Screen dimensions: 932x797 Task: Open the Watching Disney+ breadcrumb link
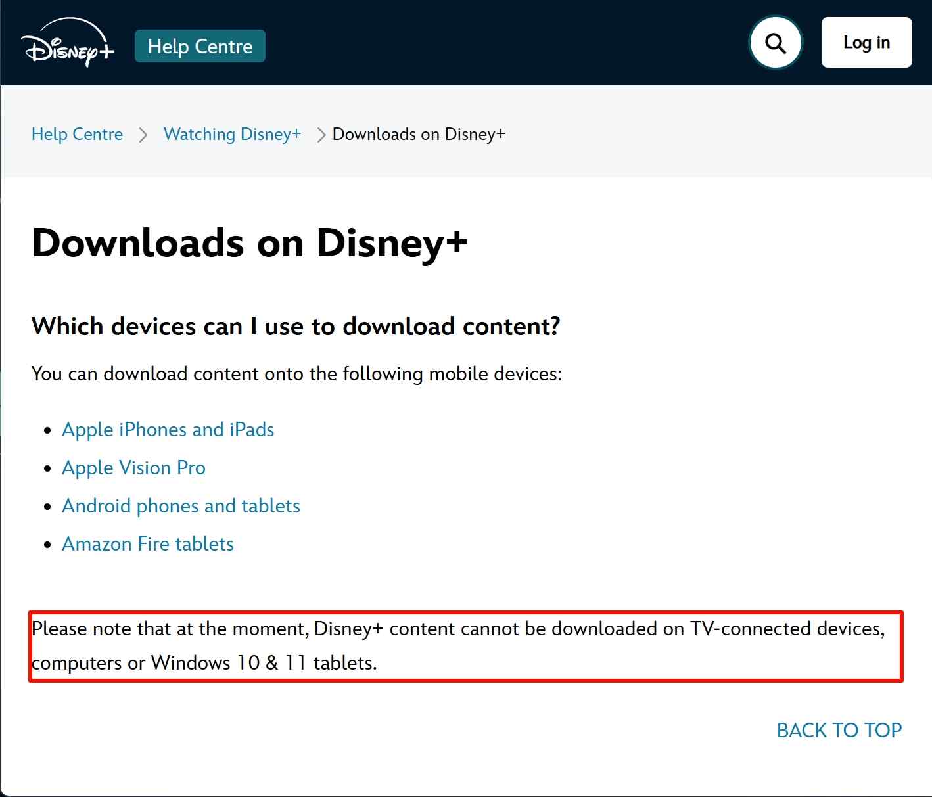click(232, 134)
